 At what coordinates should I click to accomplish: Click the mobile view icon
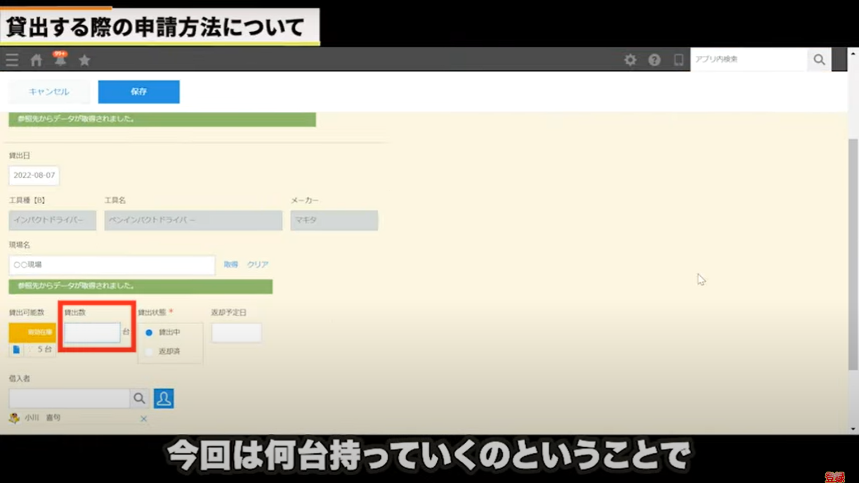click(678, 59)
